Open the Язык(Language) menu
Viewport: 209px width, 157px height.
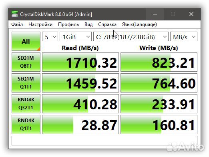[x=139, y=24]
